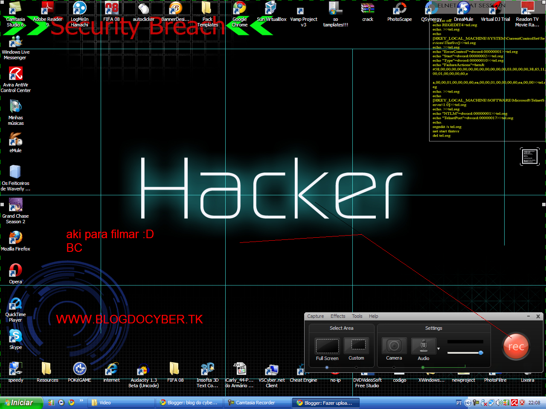Switch to Camtasia Recorder taskbar button
The width and height of the screenshot is (546, 409).
258,403
